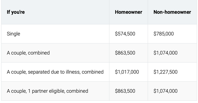Select the Non-homeowner column header
Viewport: 198px width, 103px height.
coord(172,12)
